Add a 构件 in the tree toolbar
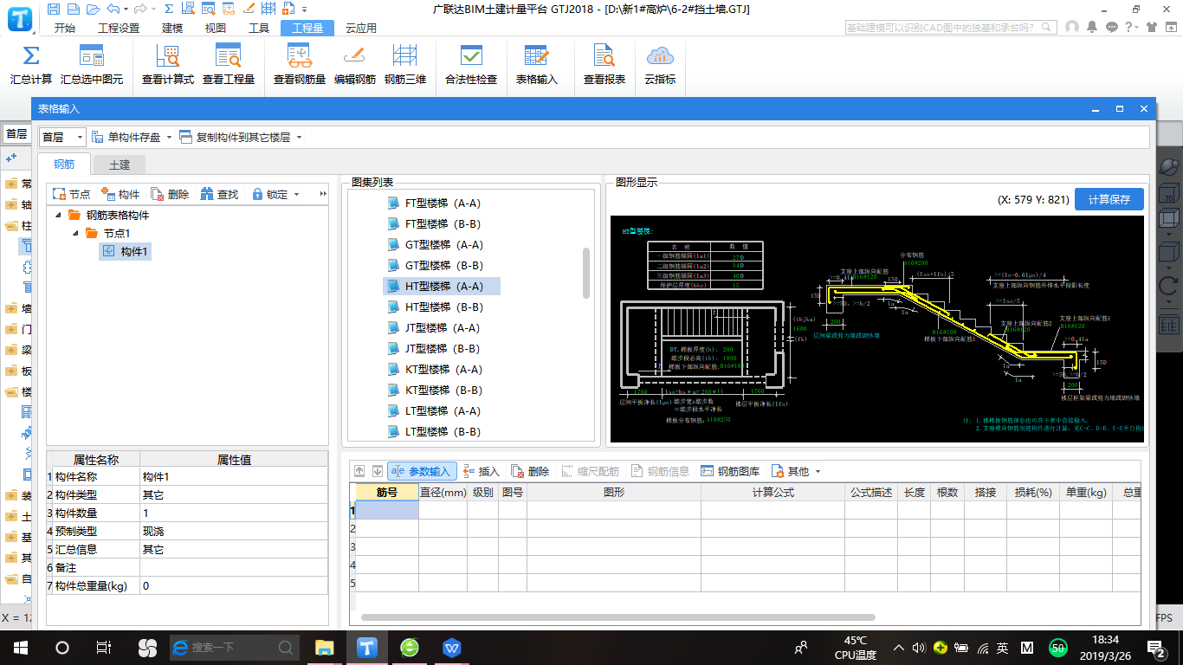The image size is (1183, 665). tap(120, 194)
